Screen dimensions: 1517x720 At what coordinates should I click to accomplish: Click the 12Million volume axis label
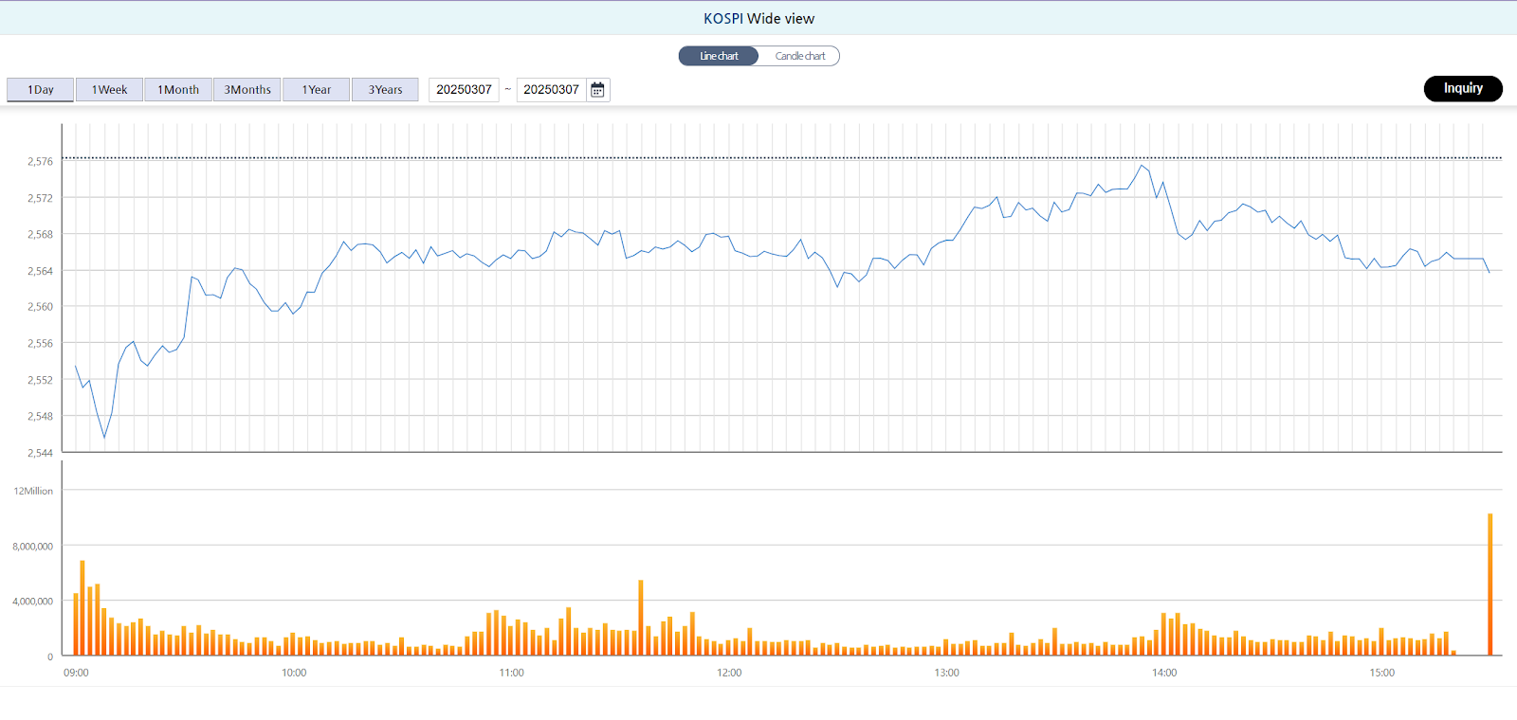33,491
